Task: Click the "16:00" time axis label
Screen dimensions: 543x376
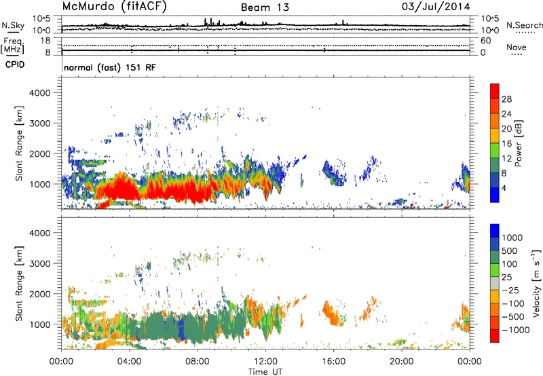Action: click(333, 362)
